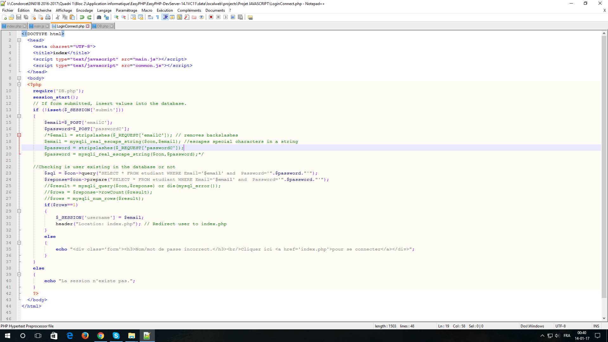Close the main.js tab
Image resolution: width=608 pixels, height=342 pixels.
click(x=47, y=26)
